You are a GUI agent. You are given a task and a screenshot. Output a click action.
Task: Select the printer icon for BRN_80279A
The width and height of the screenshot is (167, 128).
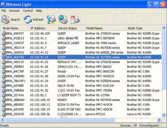coord(4,57)
